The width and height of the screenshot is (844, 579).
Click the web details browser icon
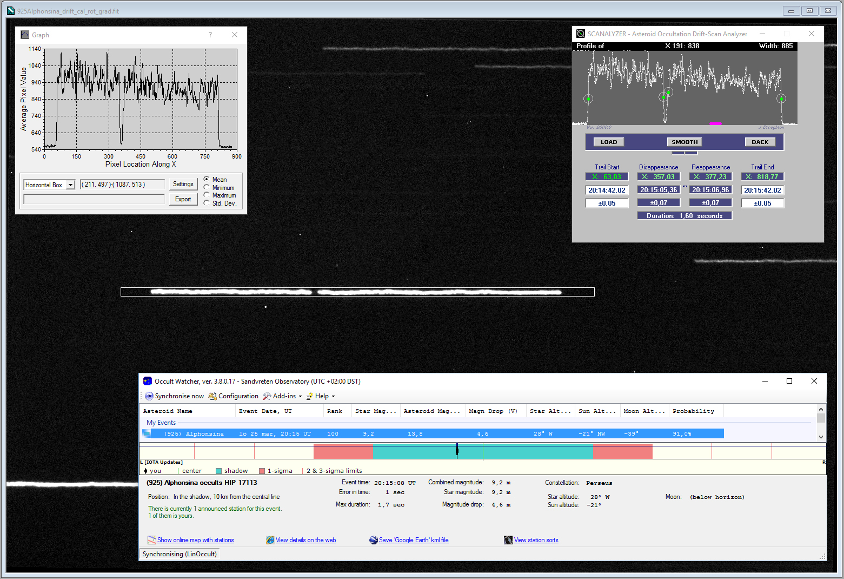click(270, 540)
